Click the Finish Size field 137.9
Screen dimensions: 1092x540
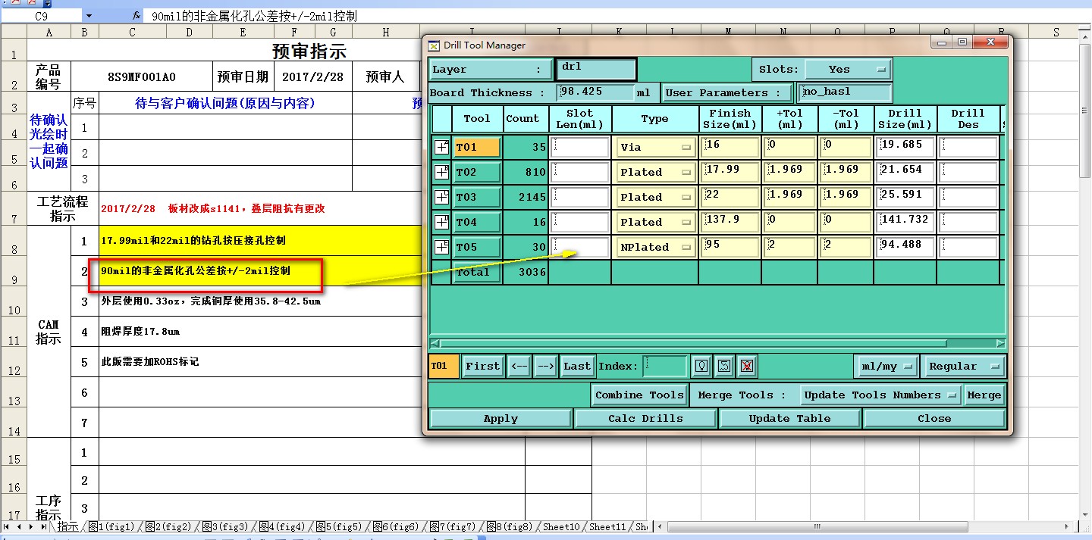731,222
